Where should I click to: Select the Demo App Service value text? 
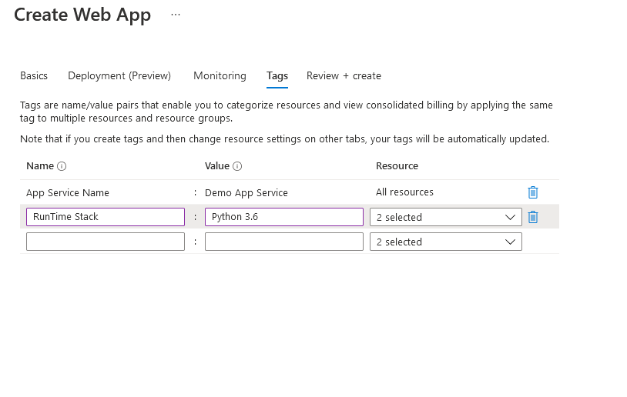pyautogui.click(x=246, y=193)
